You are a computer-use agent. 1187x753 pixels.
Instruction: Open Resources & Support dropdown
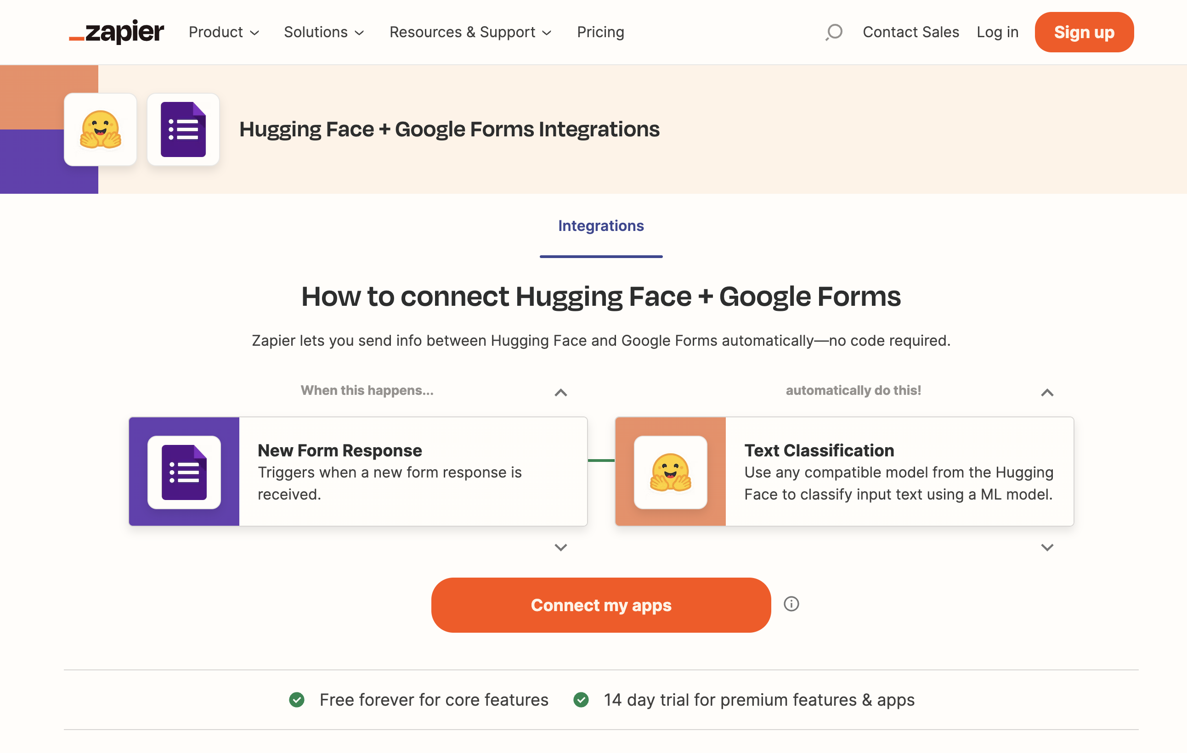point(470,32)
